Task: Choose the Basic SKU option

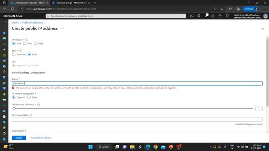Action: click(29, 55)
